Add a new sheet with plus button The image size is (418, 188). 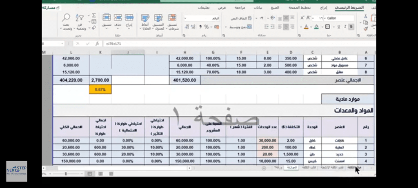click(x=264, y=168)
